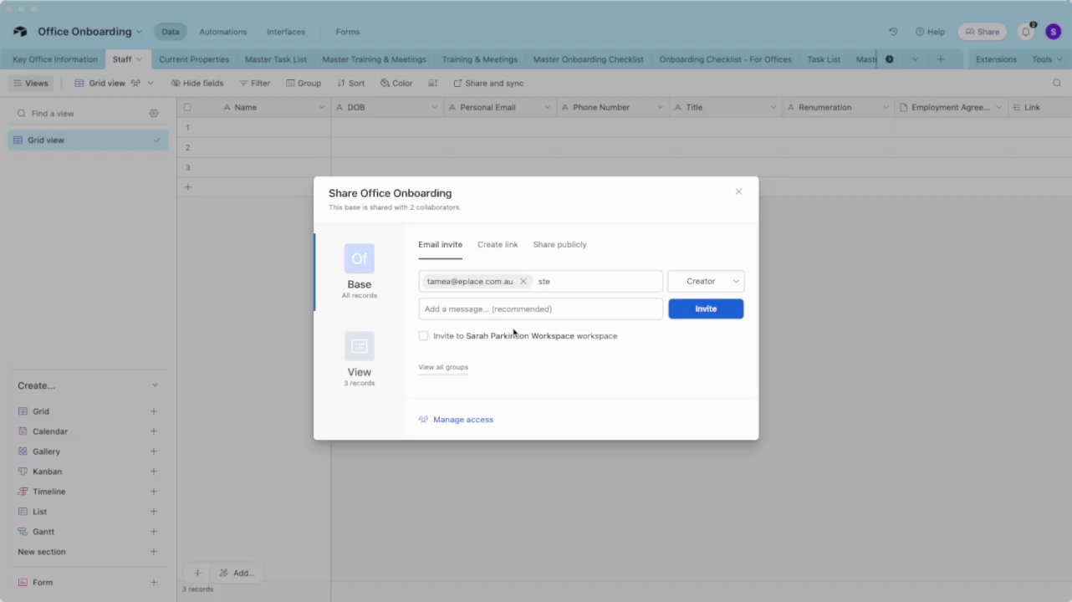The height and width of the screenshot is (602, 1072).
Task: Collapse the Create section chevron
Action: click(x=155, y=385)
